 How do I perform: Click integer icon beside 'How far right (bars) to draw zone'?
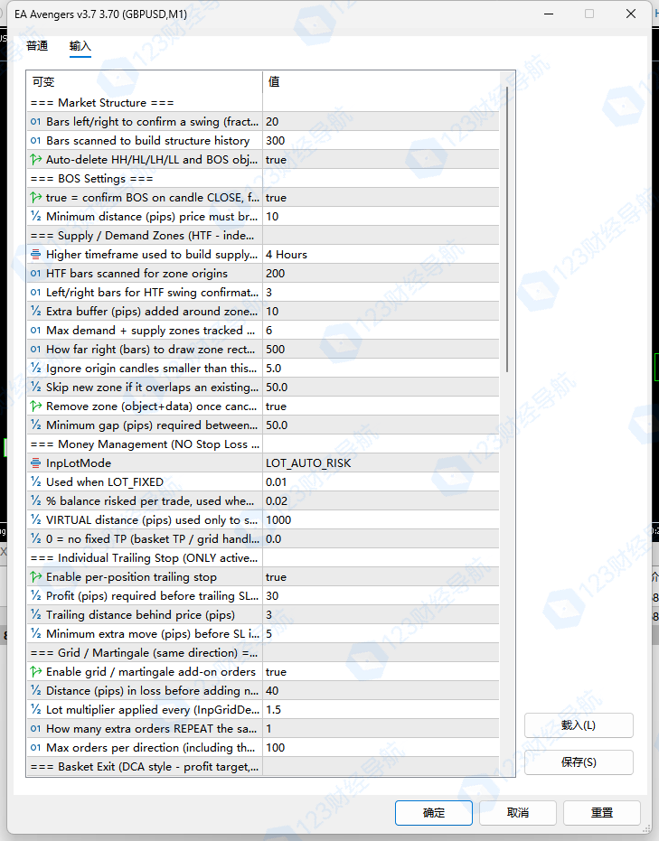tap(35, 350)
